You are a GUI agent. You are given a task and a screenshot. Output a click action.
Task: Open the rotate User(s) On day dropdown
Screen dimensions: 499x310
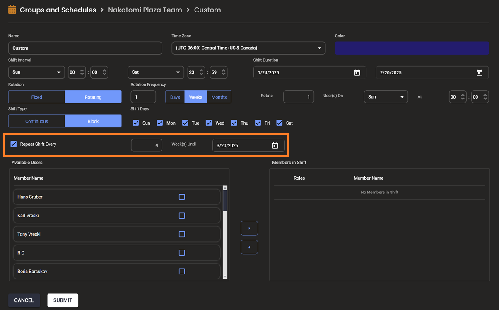[x=386, y=97]
